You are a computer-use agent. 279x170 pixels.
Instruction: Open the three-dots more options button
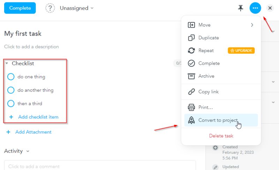point(255,8)
